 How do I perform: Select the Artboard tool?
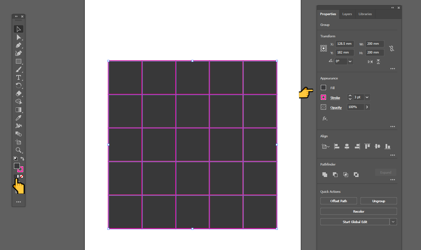tap(19, 142)
